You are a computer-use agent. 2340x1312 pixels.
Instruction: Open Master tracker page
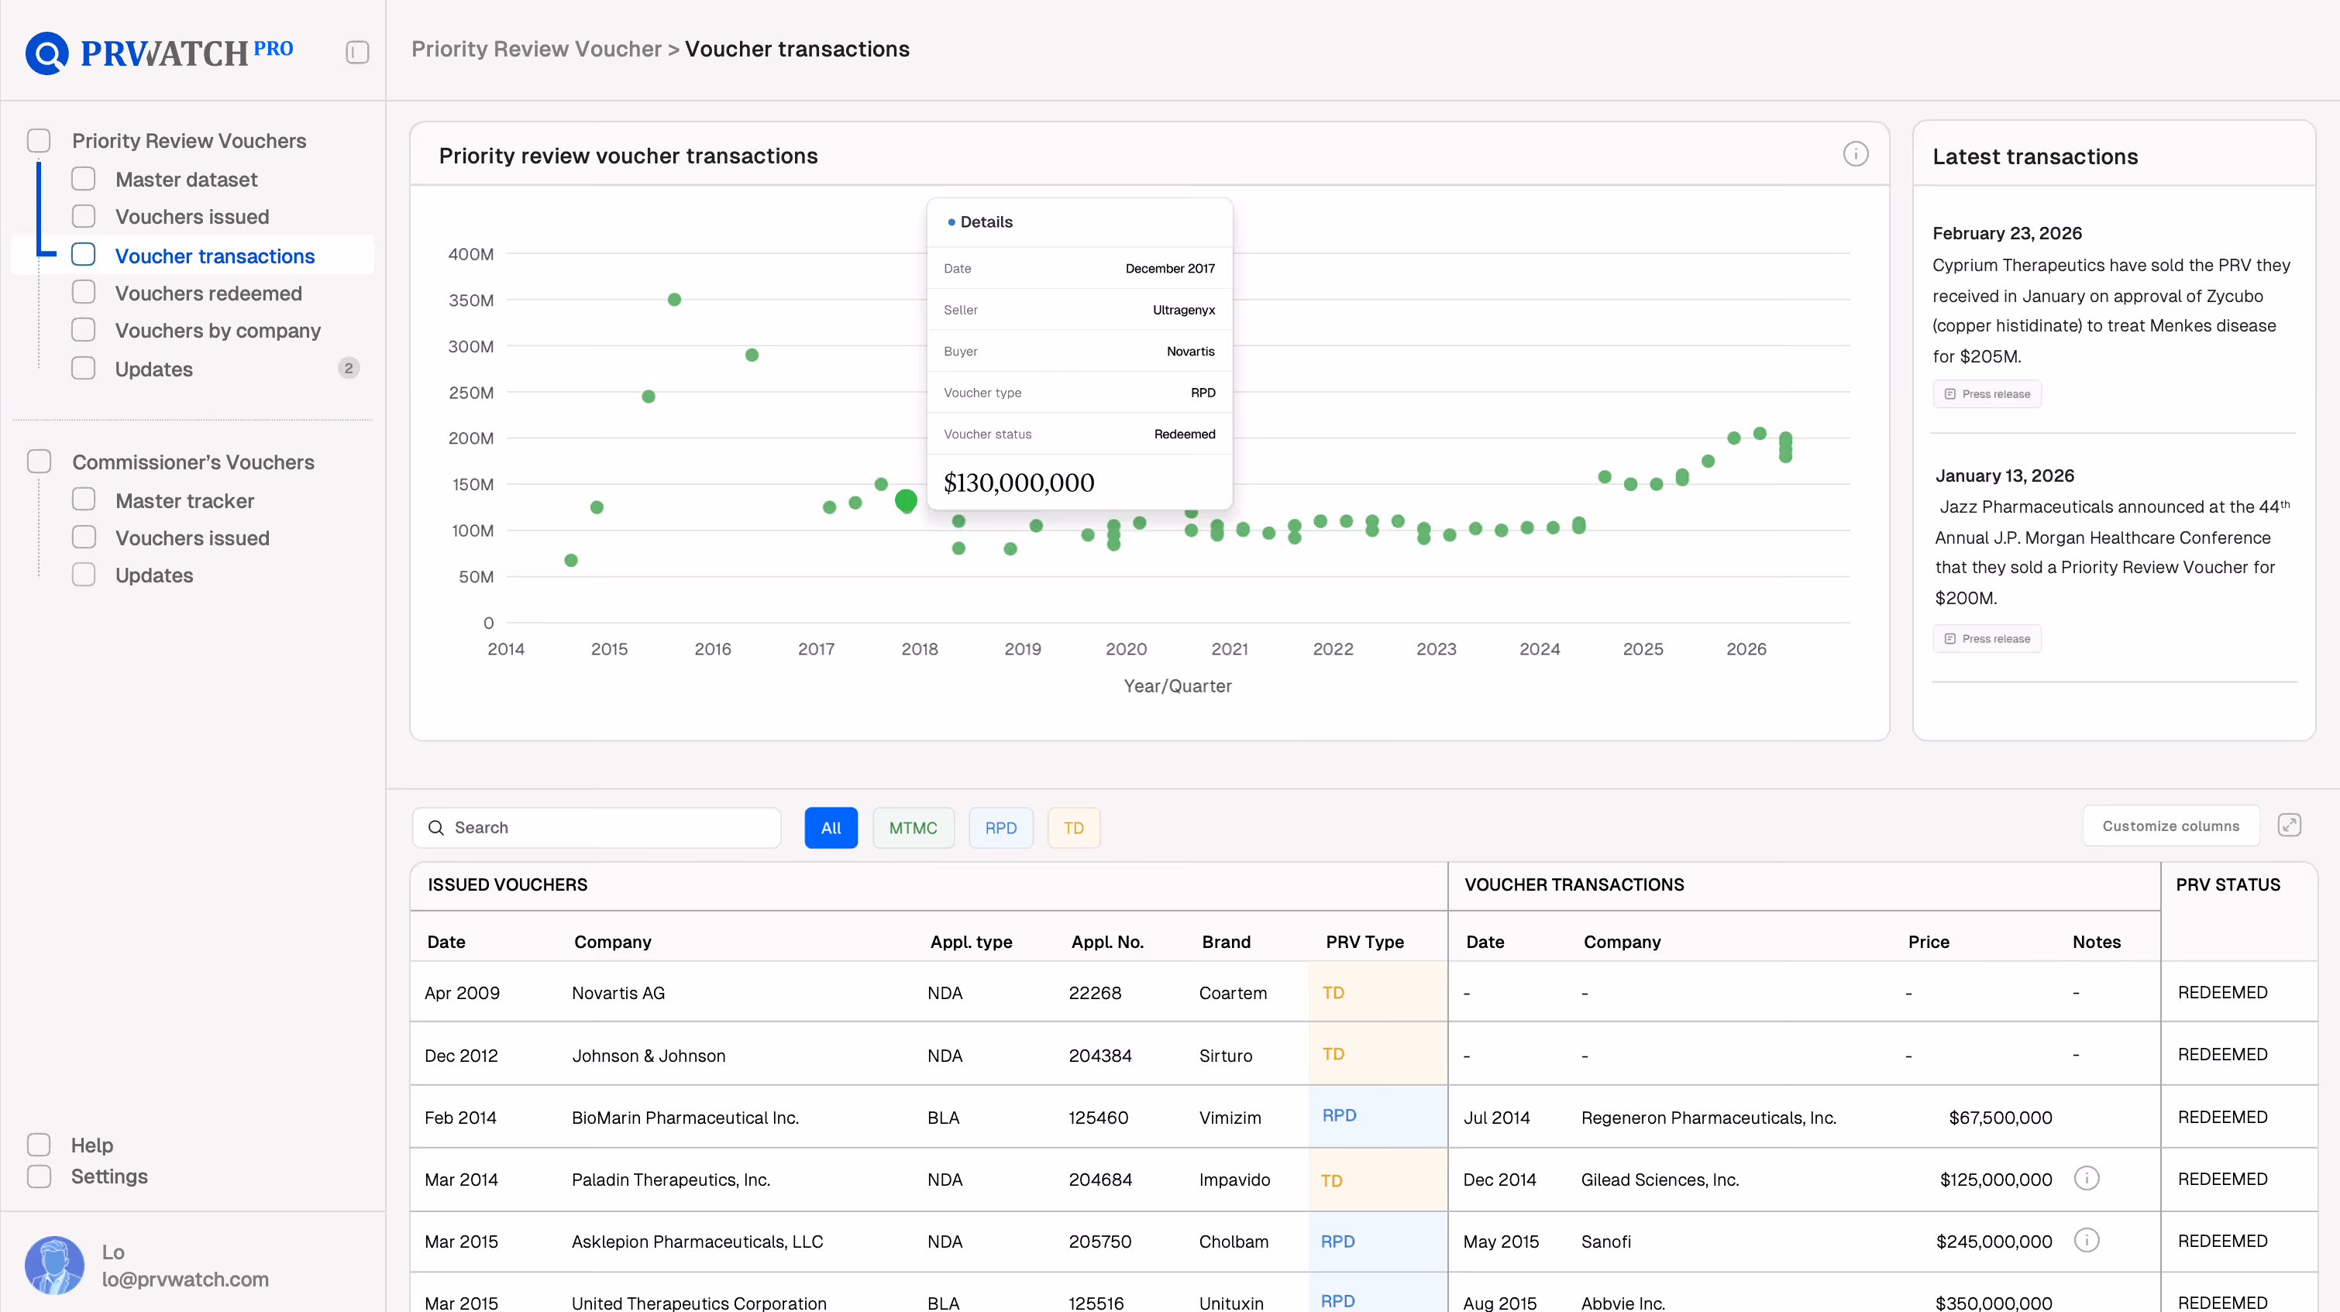pos(184,501)
